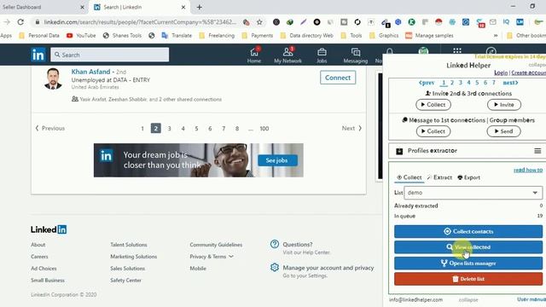Screen dimensions: 546x307
Task: Click next in Linked Helper pager
Action: tap(510, 83)
